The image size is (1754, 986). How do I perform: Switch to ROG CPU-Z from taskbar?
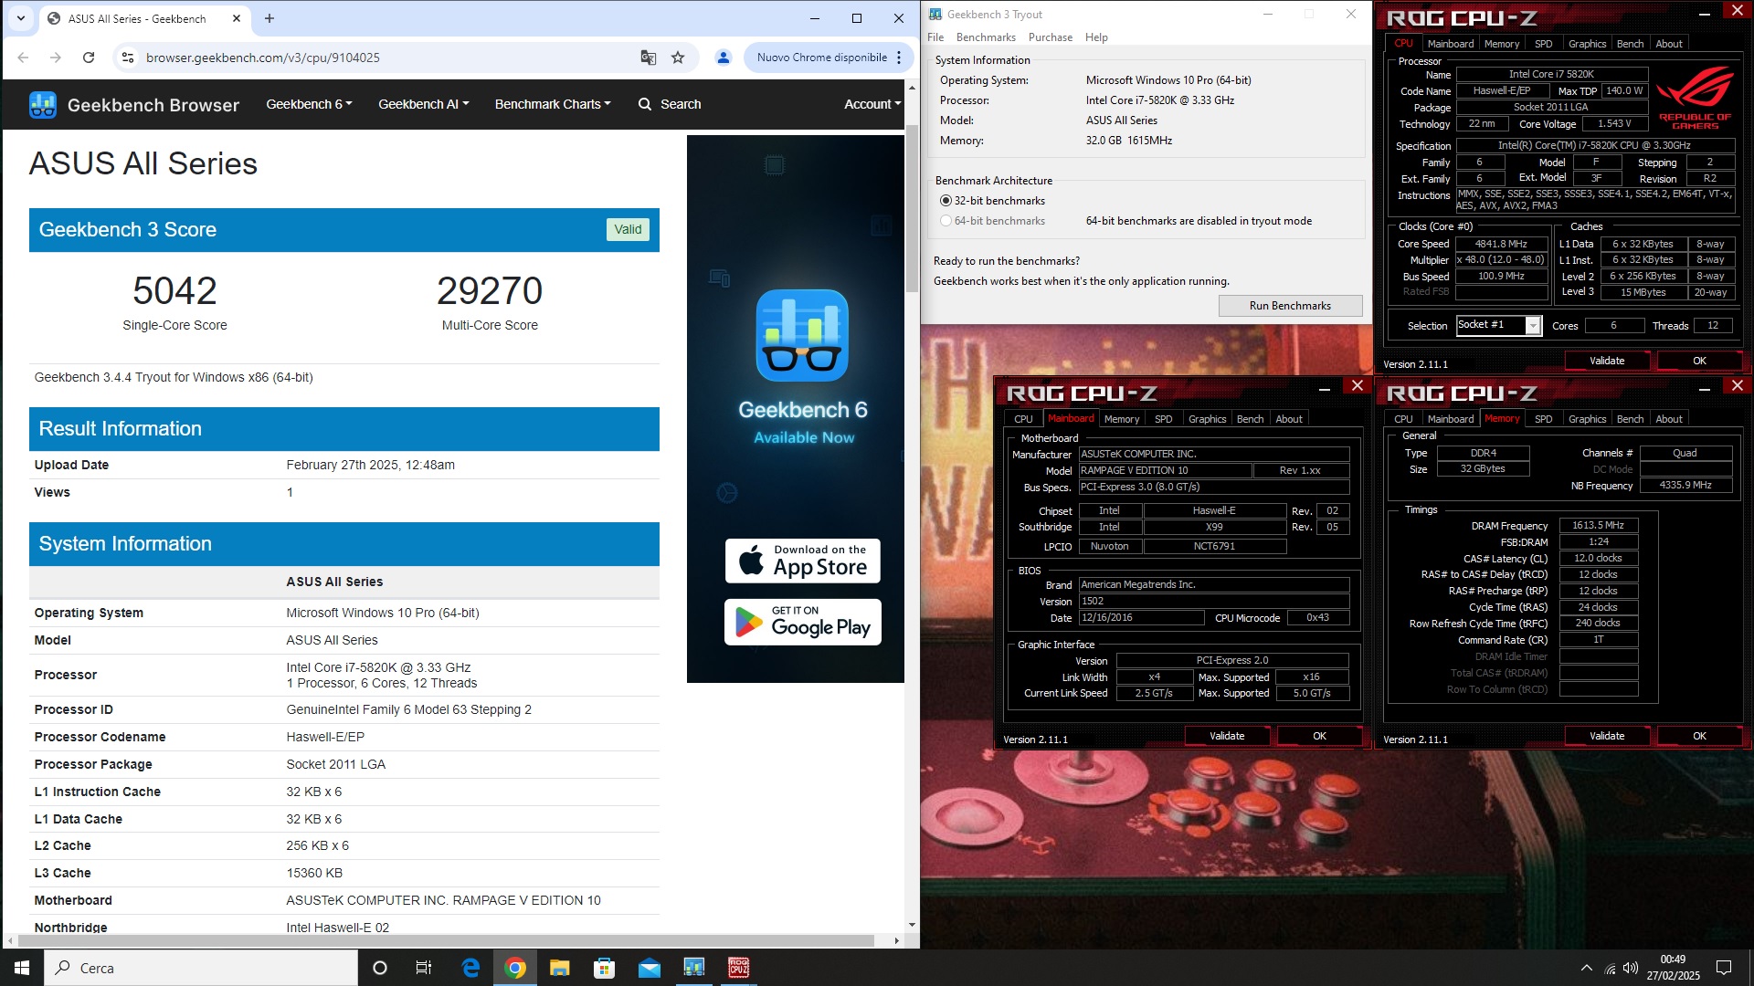click(739, 968)
